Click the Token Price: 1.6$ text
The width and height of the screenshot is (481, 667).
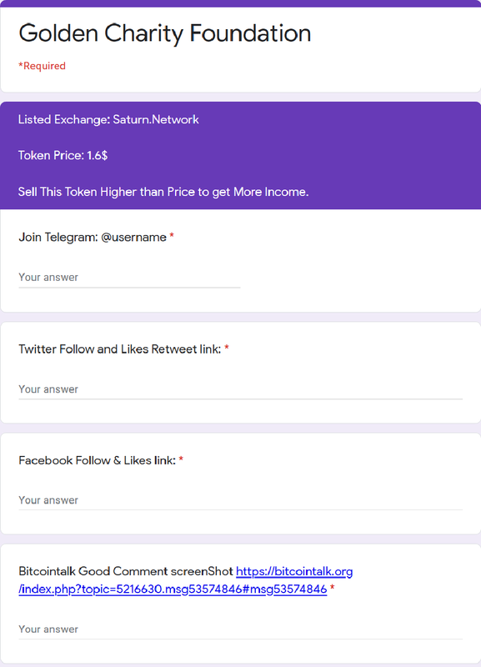click(x=63, y=155)
